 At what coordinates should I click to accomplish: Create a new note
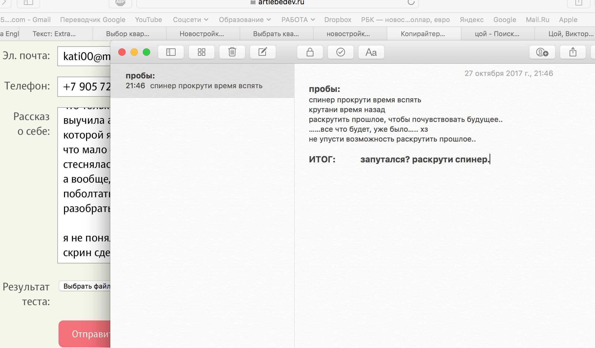[263, 52]
